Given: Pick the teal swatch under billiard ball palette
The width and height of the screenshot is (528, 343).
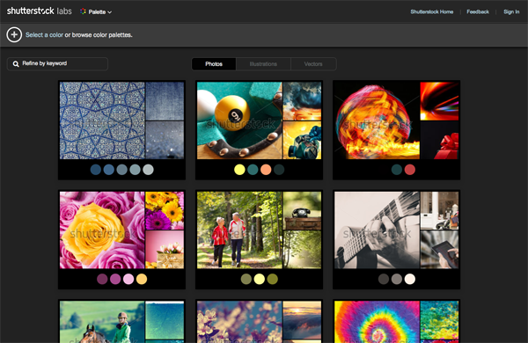Looking at the screenshot, I should click(x=253, y=170).
